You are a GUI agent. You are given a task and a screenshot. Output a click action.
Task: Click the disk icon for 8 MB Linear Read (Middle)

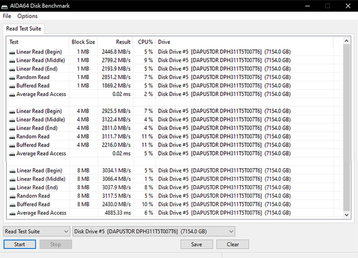click(x=12, y=180)
